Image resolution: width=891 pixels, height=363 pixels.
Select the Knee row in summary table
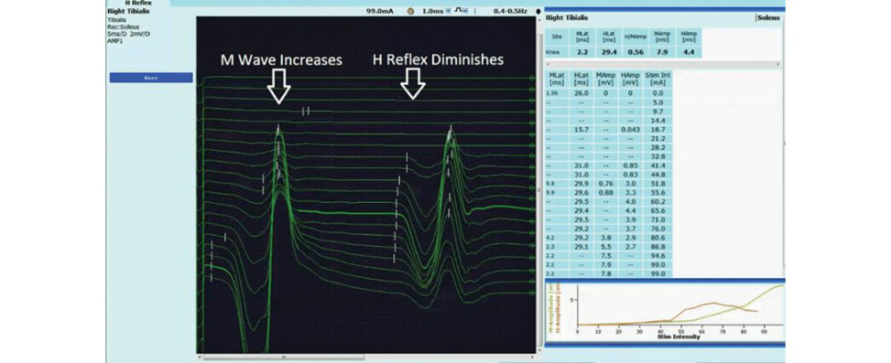tap(624, 51)
